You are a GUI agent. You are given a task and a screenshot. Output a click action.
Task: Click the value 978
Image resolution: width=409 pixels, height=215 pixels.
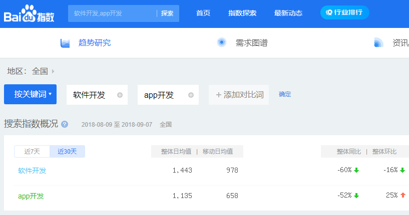(x=232, y=170)
